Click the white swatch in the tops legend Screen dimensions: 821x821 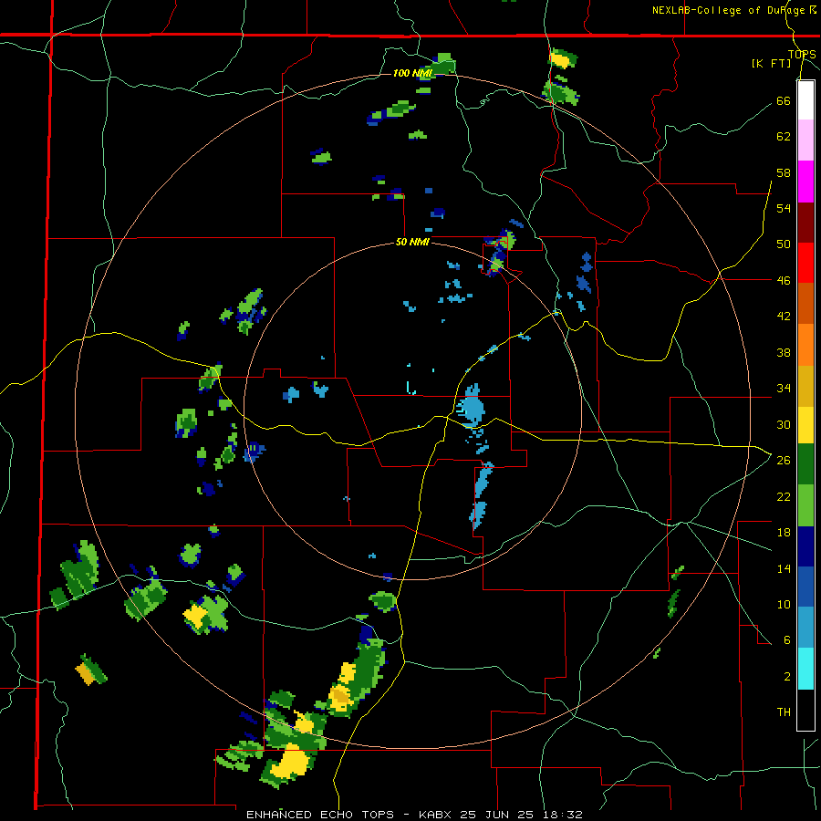805,100
